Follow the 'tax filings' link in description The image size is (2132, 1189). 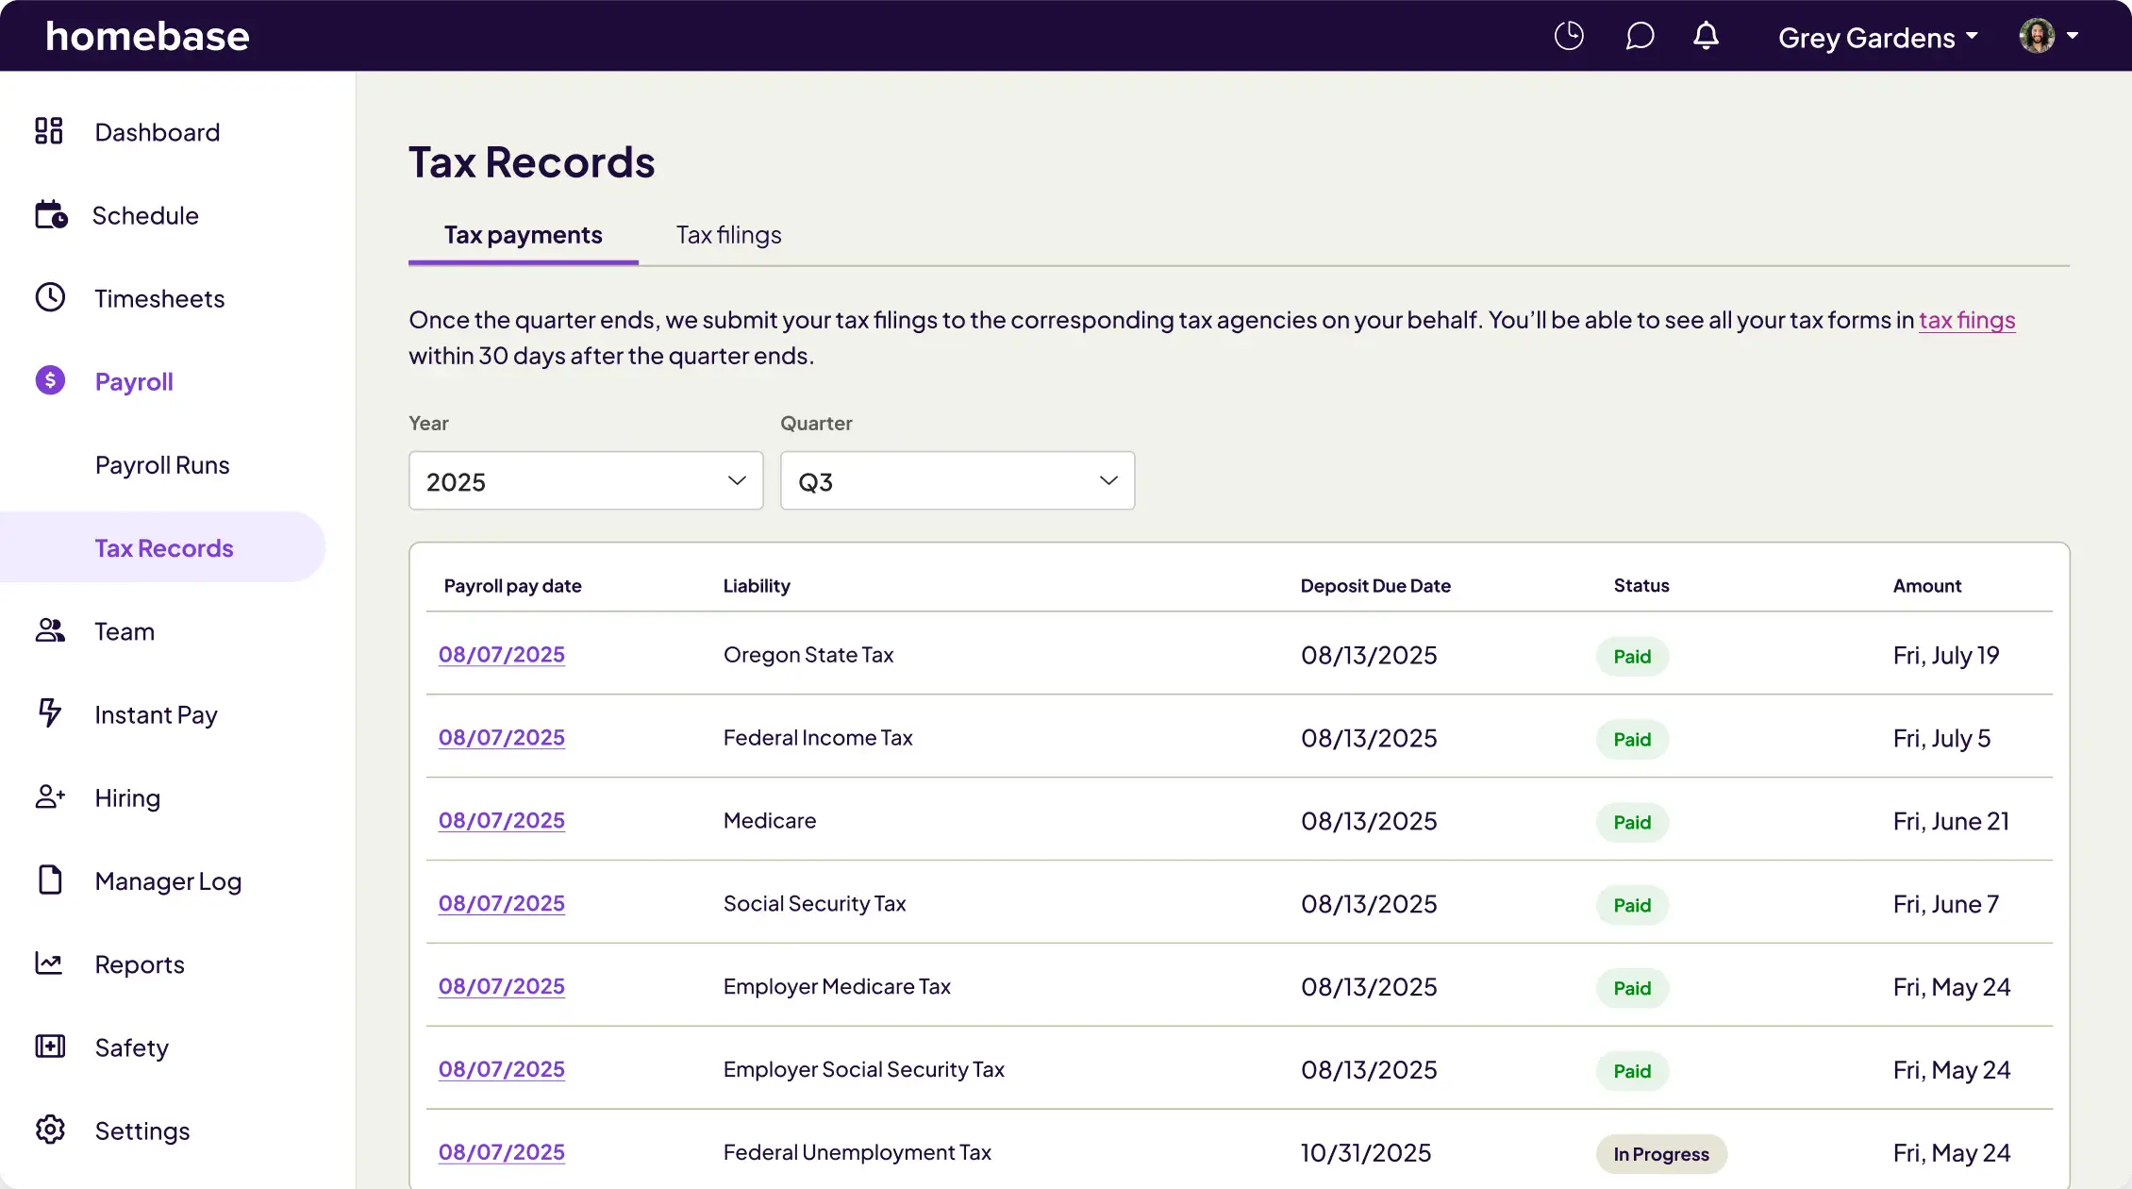1967,321
